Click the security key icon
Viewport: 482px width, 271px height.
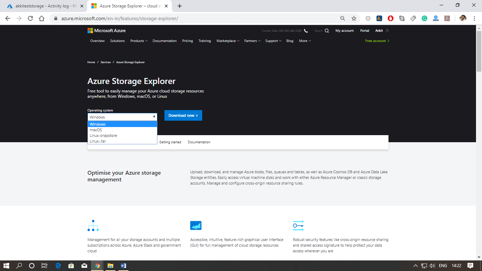(x=298, y=225)
